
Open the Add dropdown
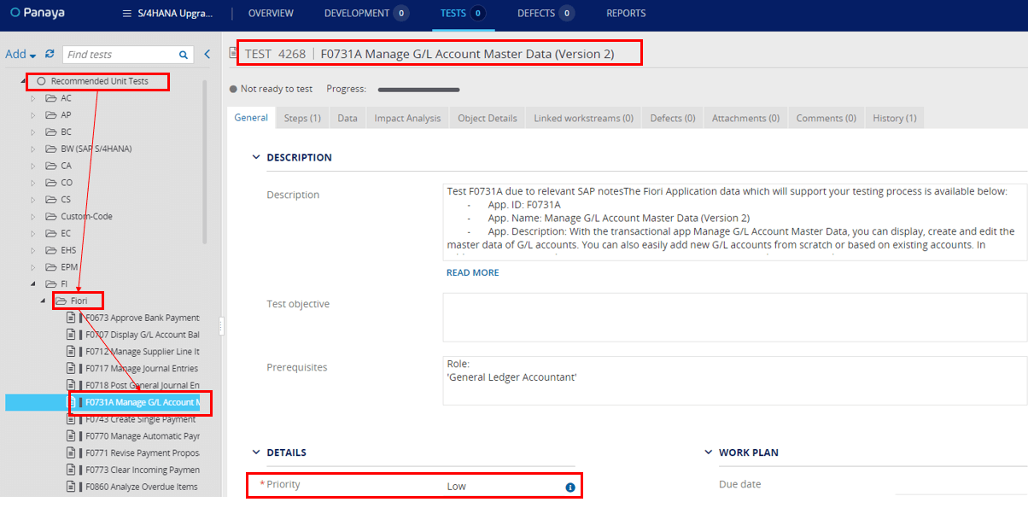[20, 54]
